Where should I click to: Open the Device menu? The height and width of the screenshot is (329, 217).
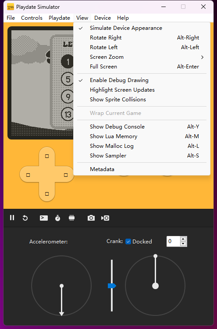pyautogui.click(x=103, y=18)
